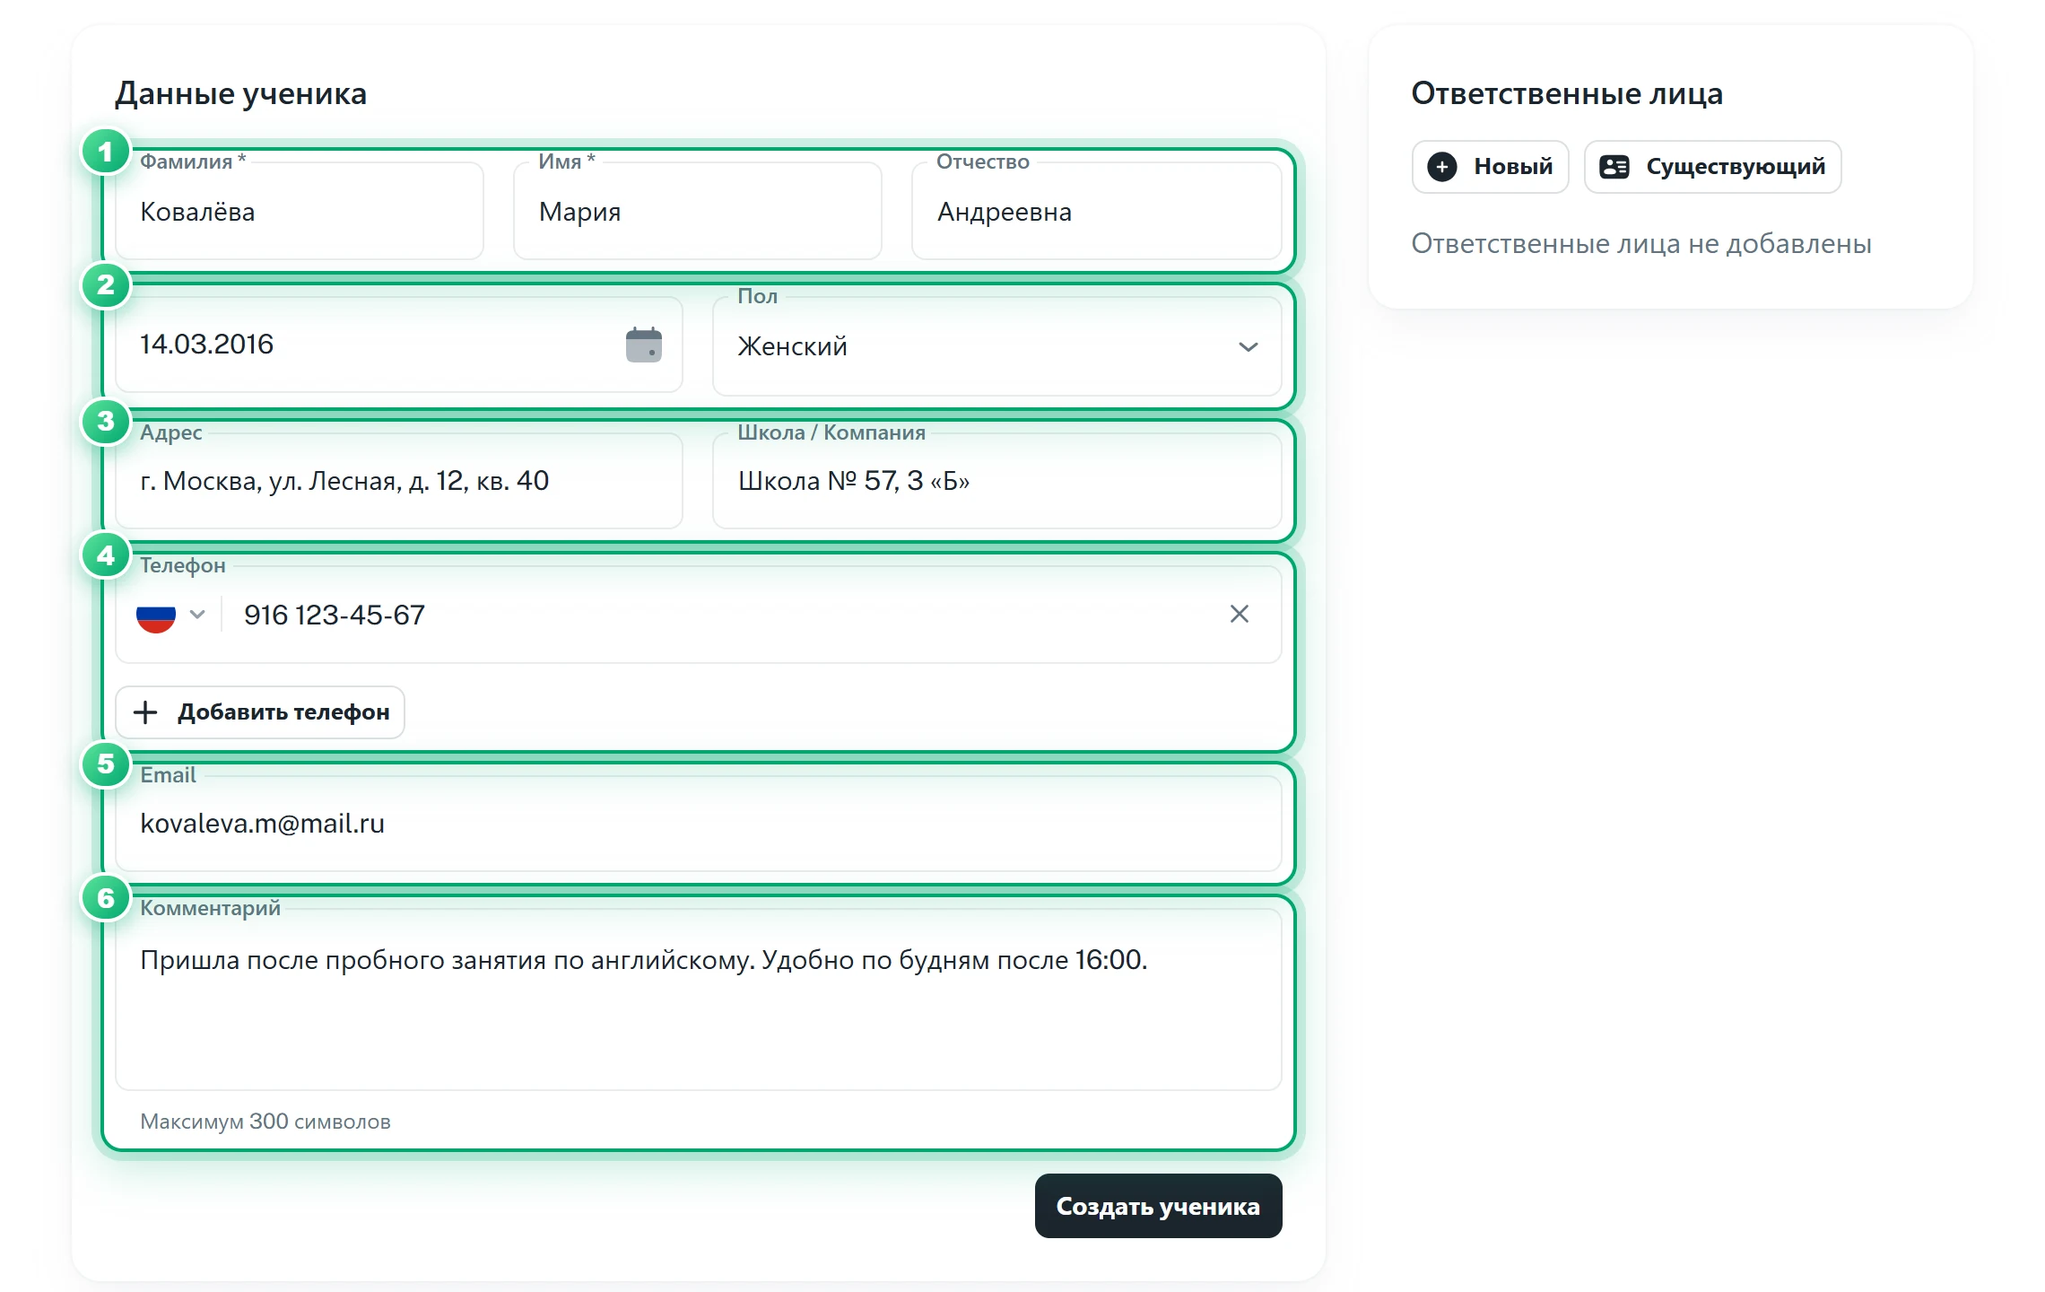Focus the Отчество field Андреевна

tap(1097, 212)
